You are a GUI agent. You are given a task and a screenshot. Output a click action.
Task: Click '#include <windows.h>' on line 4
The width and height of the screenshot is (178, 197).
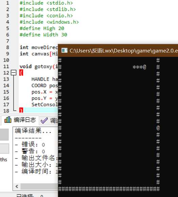click(49, 22)
